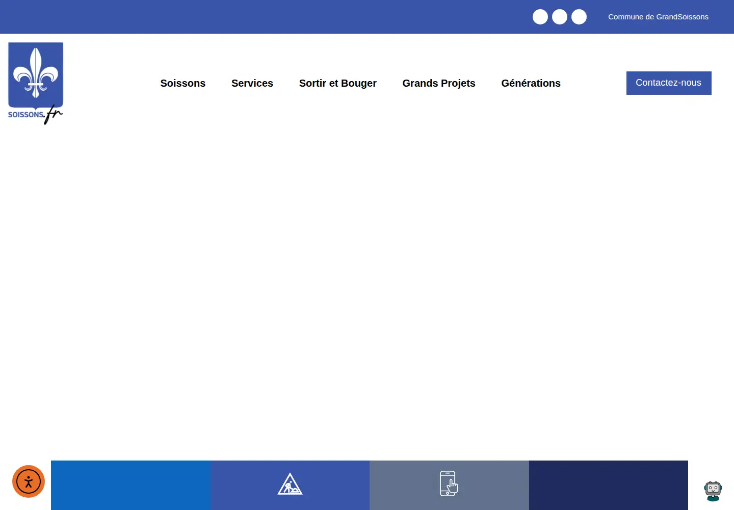This screenshot has height=510, width=734.
Task: Open the Sortir et Bouger menu
Action: [338, 83]
